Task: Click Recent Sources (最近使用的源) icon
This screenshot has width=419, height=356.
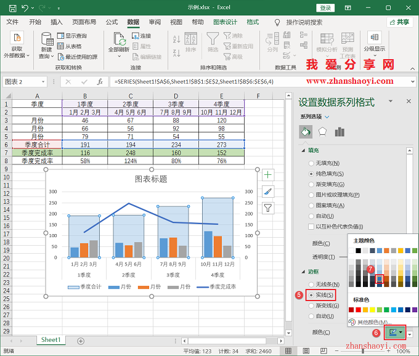Action: coord(60,57)
